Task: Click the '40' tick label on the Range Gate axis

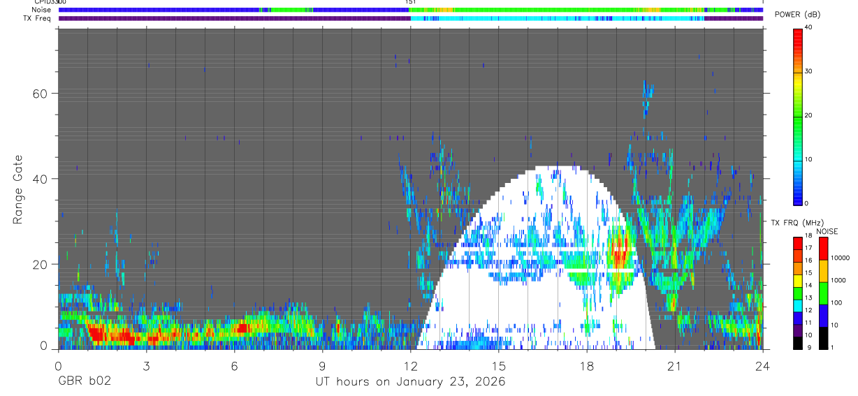Action: click(x=41, y=179)
